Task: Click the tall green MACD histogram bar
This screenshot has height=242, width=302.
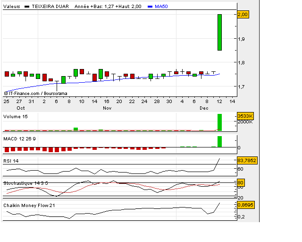Action: coord(219,142)
